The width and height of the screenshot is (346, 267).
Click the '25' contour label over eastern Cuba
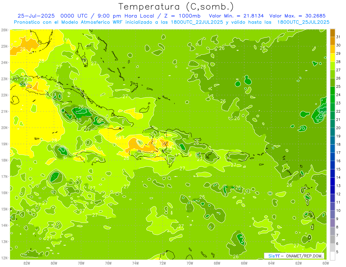[78, 120]
